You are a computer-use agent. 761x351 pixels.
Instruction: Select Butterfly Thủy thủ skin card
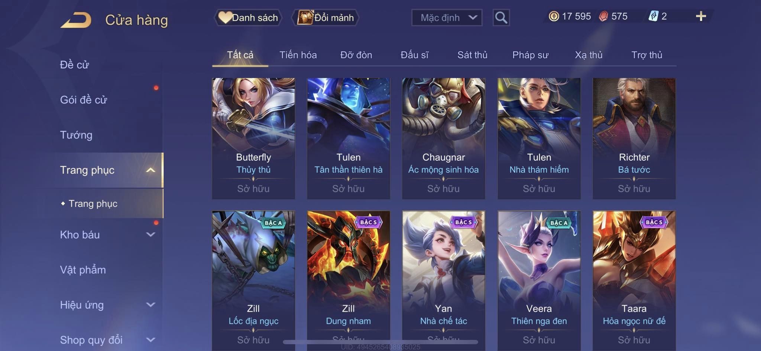coord(253,138)
